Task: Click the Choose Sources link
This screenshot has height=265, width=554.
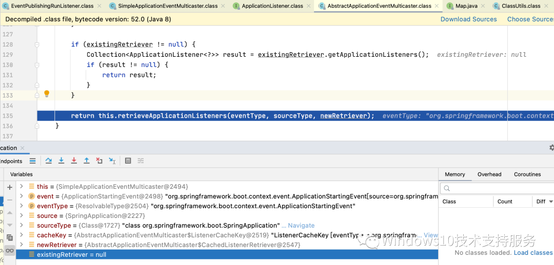Action: (x=530, y=19)
